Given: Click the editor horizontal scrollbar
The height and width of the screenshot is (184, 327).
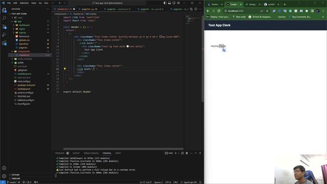Looking at the screenshot, I should coord(123,149).
